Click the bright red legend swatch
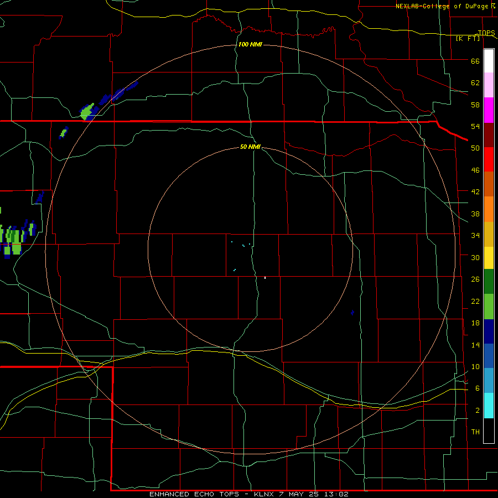Viewport: 498px width, 498px height. 489,159
